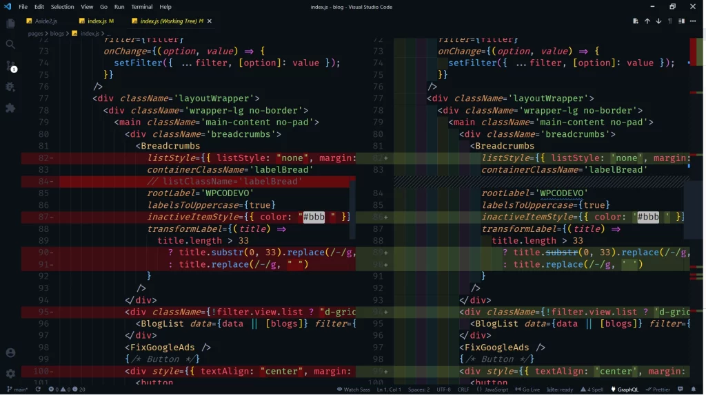Click rootLabel='WPCODEVO' in the right pane
This screenshot has height=395, width=706.
534,193
